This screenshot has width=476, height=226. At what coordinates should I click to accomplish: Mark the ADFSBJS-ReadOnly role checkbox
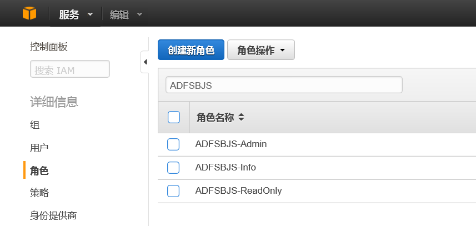tap(173, 191)
